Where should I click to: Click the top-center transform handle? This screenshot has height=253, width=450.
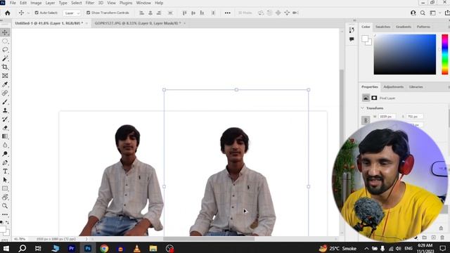click(236, 90)
